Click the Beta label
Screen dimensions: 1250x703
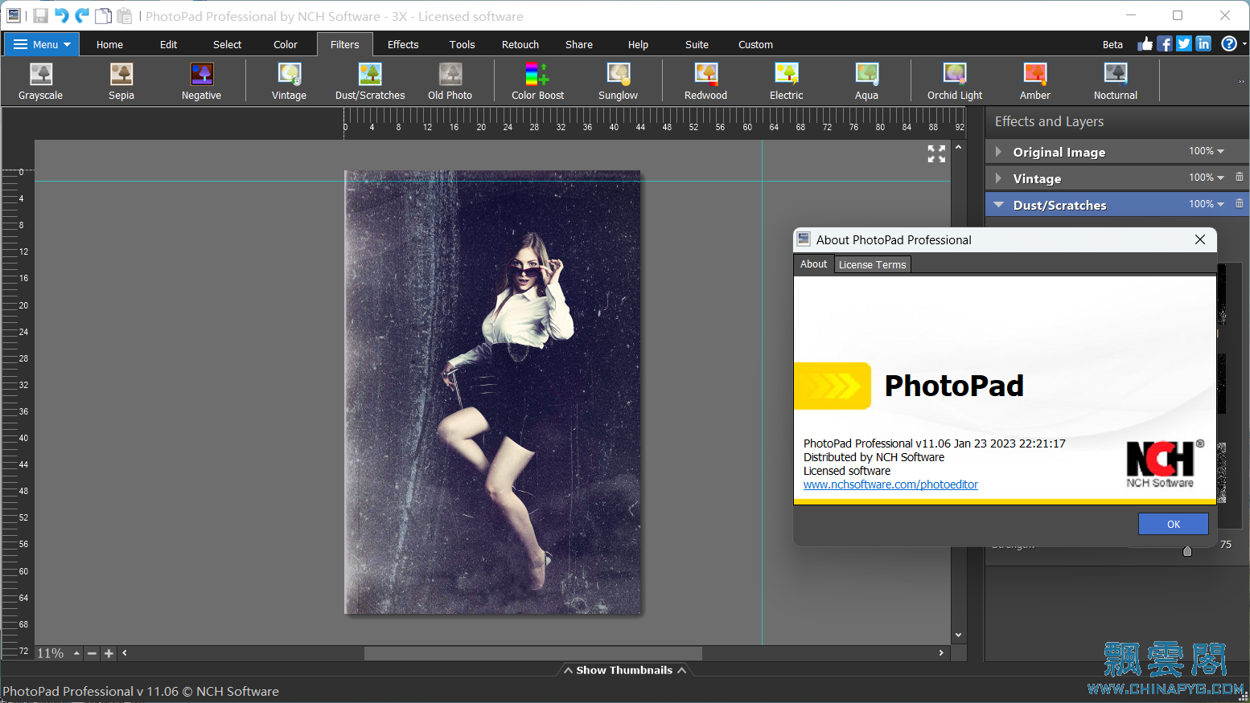(1112, 44)
